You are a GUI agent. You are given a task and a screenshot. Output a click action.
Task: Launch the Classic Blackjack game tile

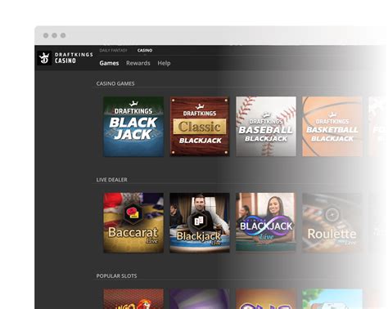pyautogui.click(x=200, y=127)
